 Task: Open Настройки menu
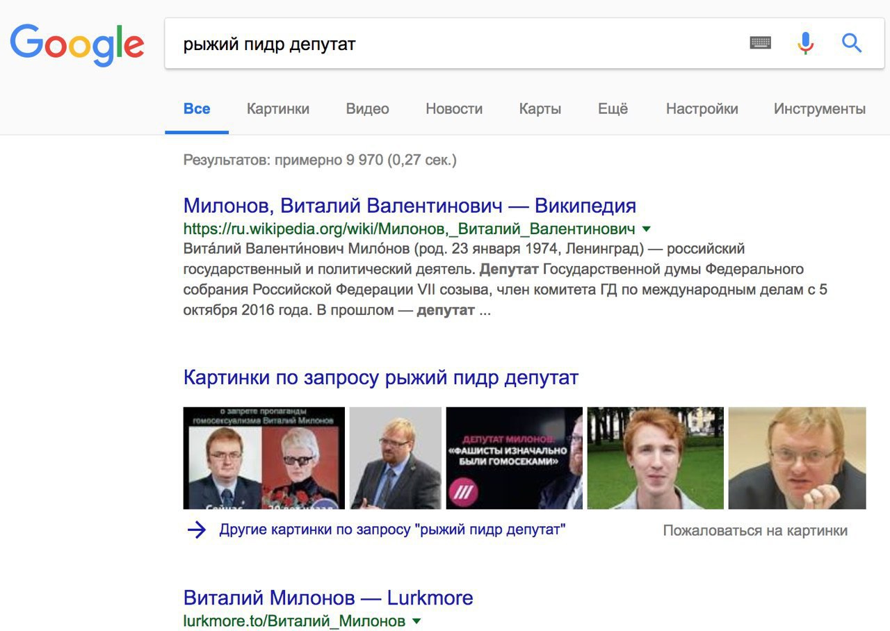click(x=702, y=109)
